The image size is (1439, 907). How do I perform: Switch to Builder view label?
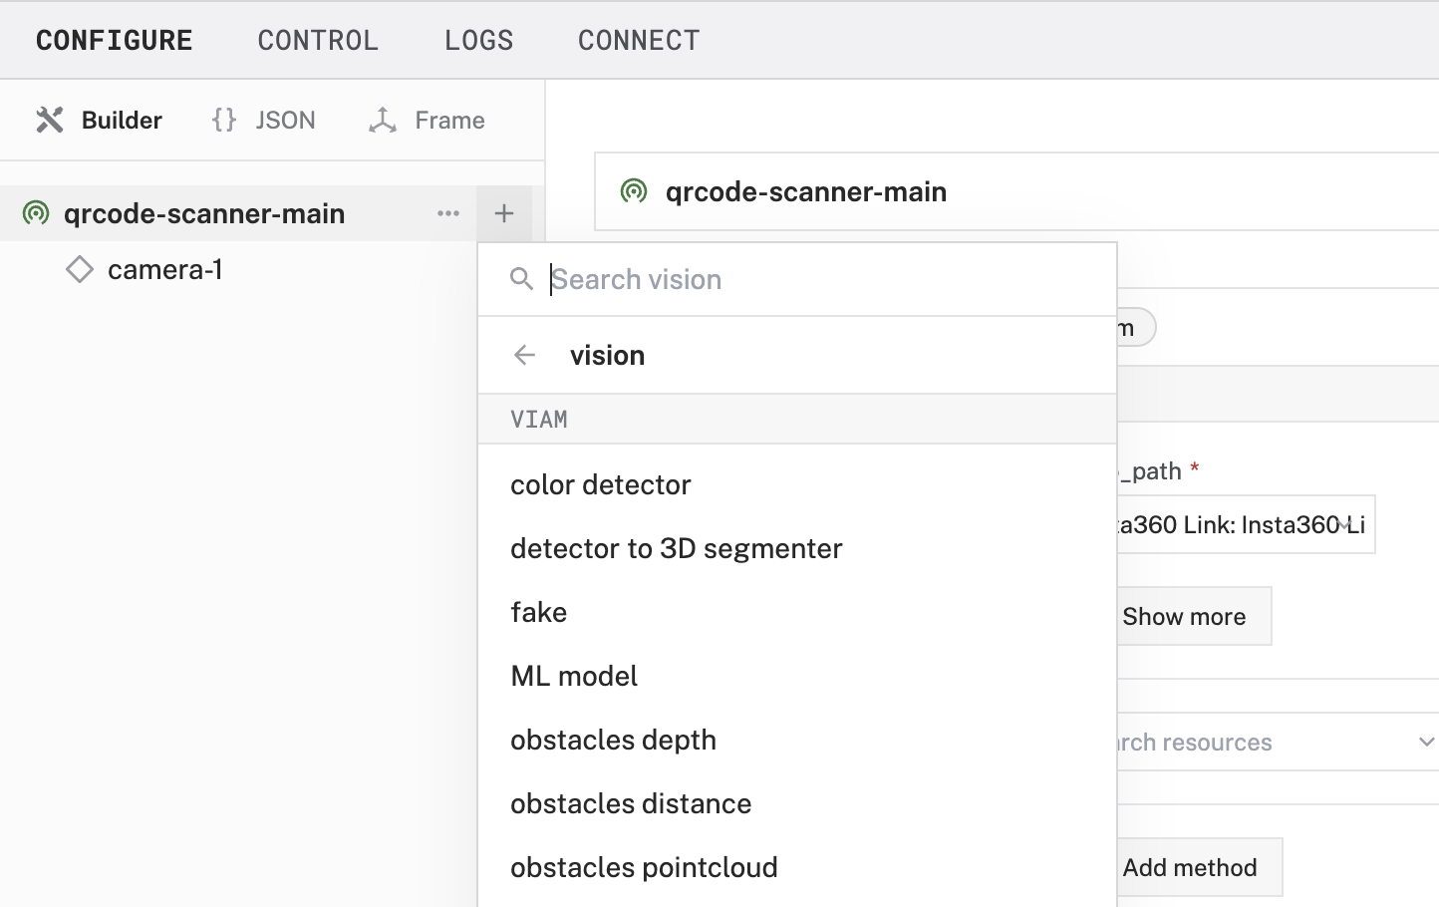122,120
